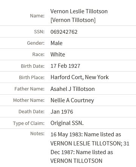The image size is (136, 167).
Task: Click the Type of Claim label
Action: pos(29,123)
